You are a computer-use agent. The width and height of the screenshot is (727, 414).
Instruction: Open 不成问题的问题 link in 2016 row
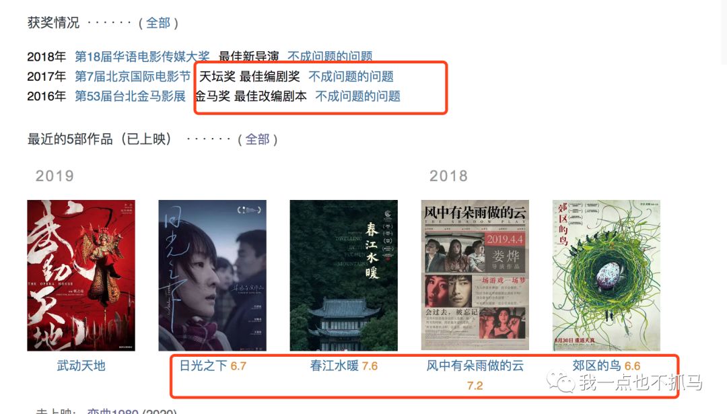[x=358, y=96]
